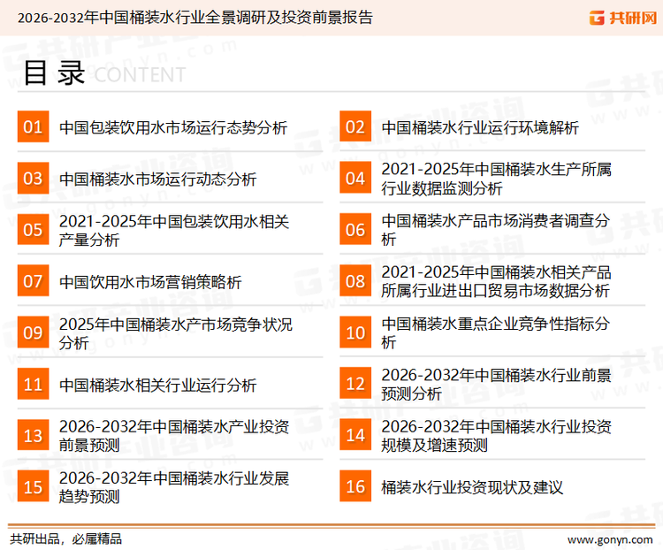The image size is (663, 550).
Task: Click the orange 08 chapter number box
Action: coord(355,281)
